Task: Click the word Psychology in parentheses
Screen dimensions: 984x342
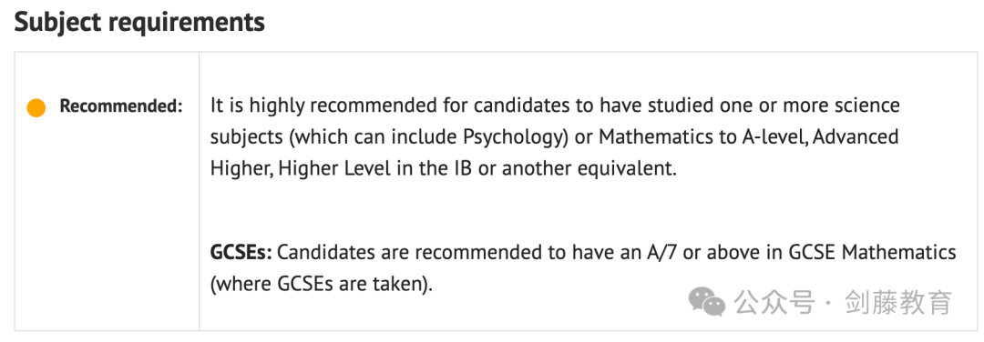Action: point(512,137)
